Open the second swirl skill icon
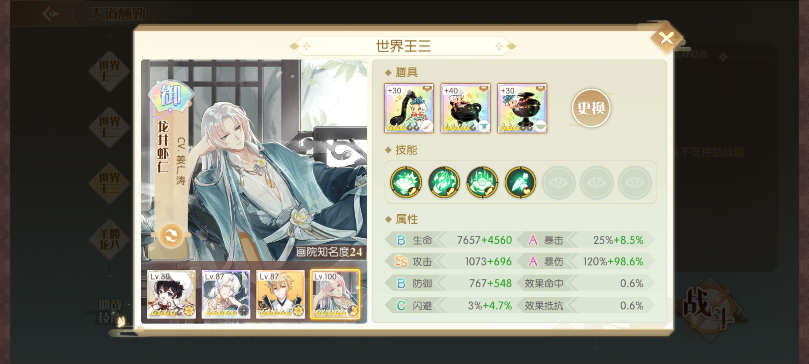The image size is (809, 364). click(x=444, y=182)
